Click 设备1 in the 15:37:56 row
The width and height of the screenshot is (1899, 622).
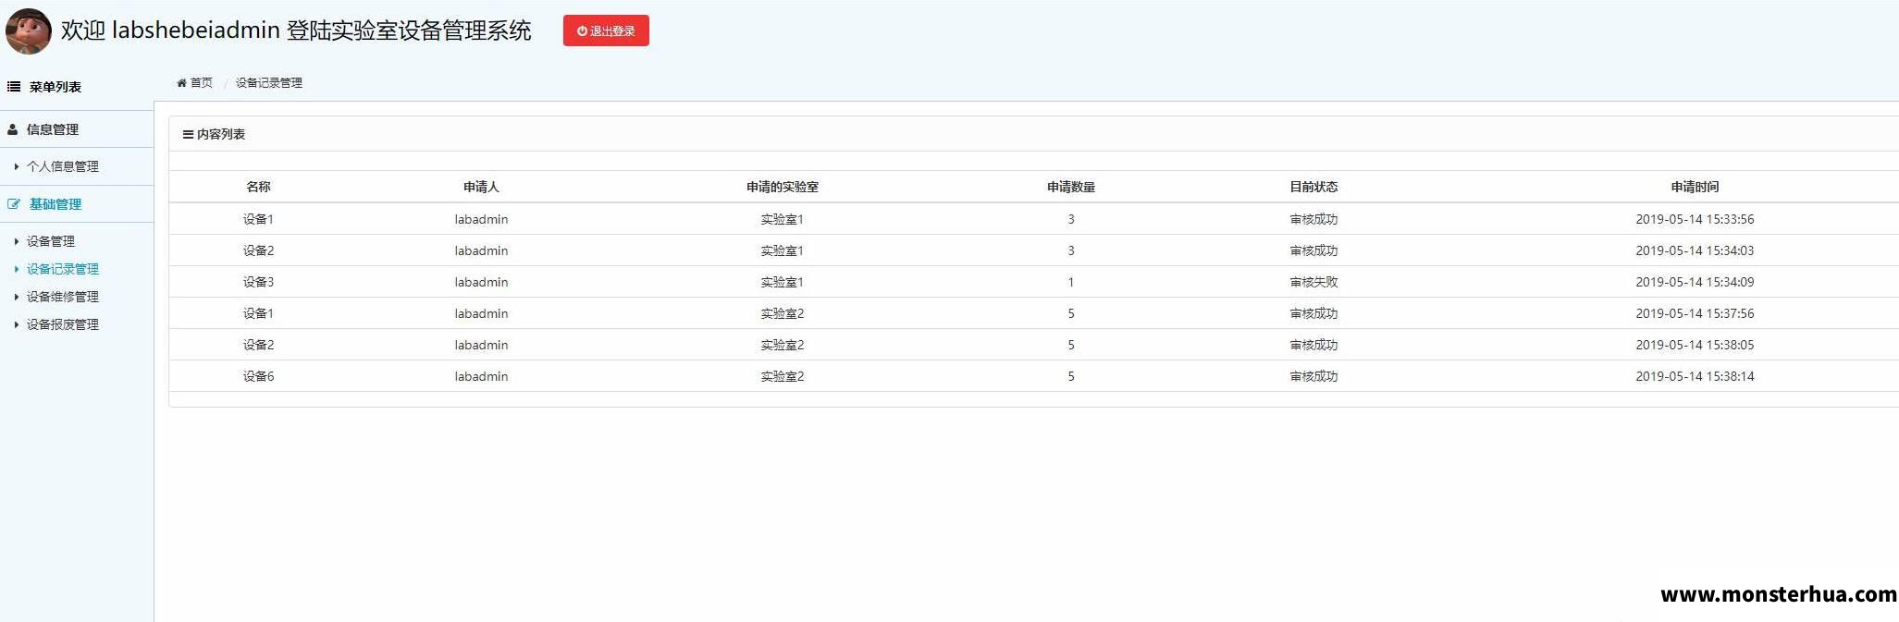pyautogui.click(x=258, y=313)
